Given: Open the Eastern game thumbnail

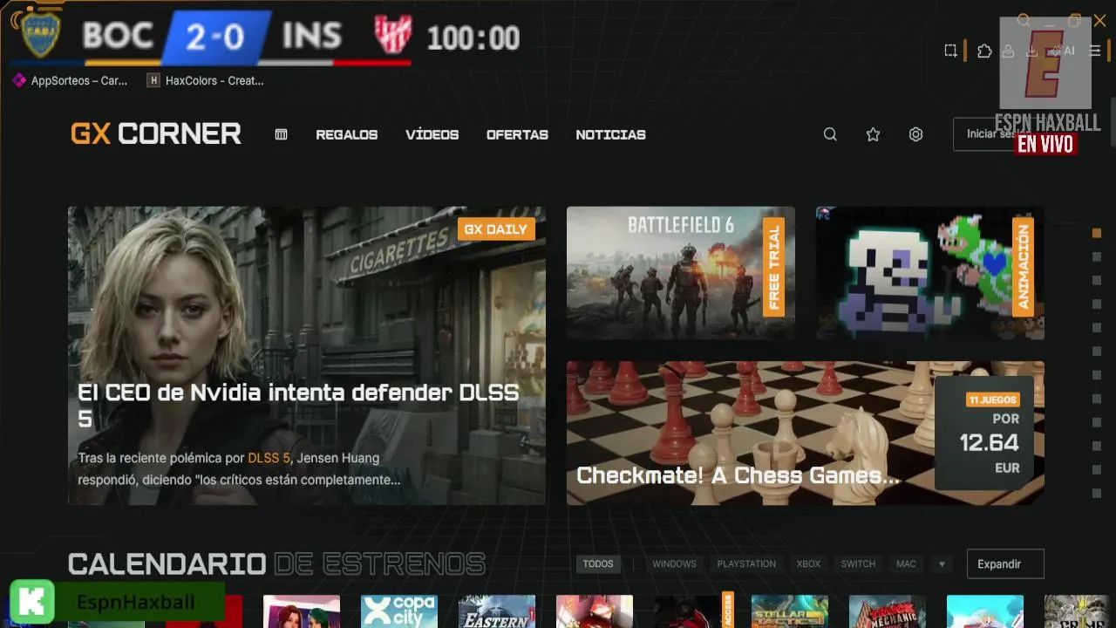Looking at the screenshot, I should coord(497,611).
